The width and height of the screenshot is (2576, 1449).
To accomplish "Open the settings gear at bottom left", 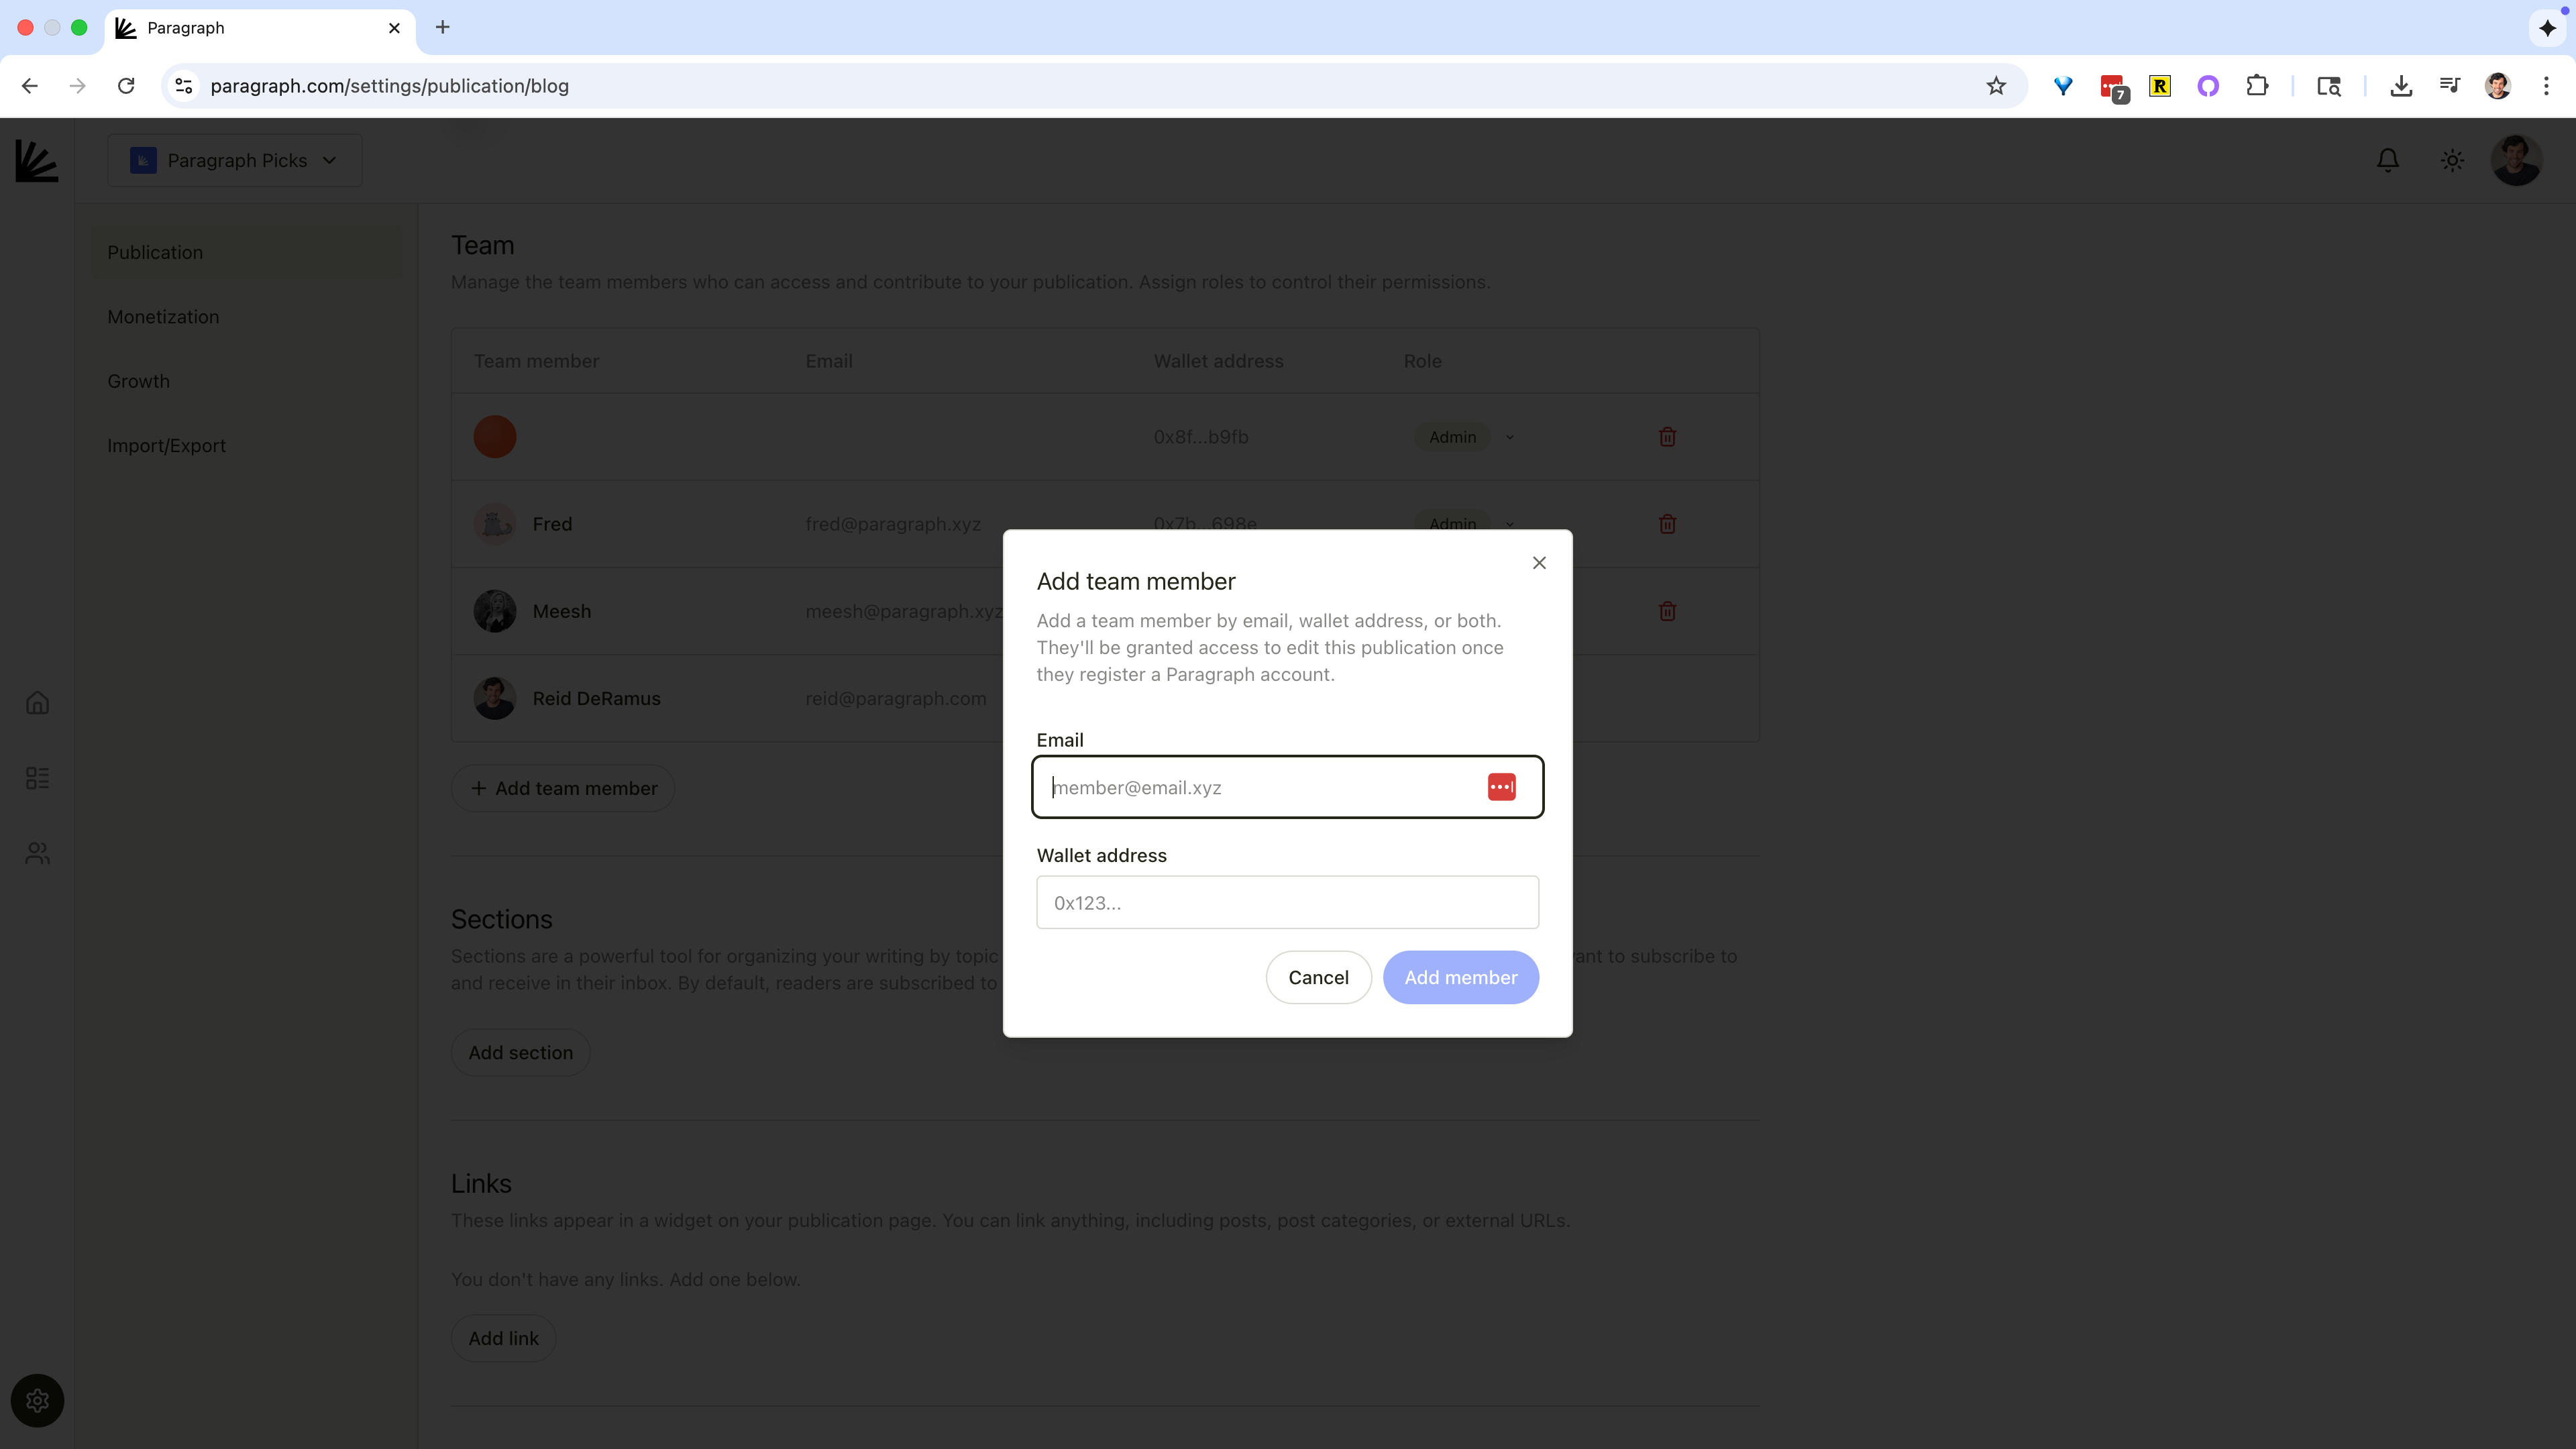I will [x=37, y=1400].
